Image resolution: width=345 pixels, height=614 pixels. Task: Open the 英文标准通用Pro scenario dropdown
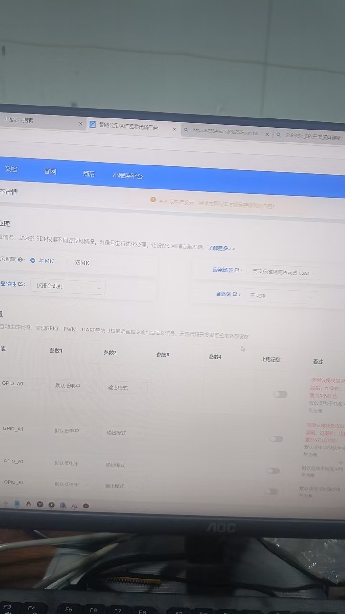pyautogui.click(x=284, y=273)
